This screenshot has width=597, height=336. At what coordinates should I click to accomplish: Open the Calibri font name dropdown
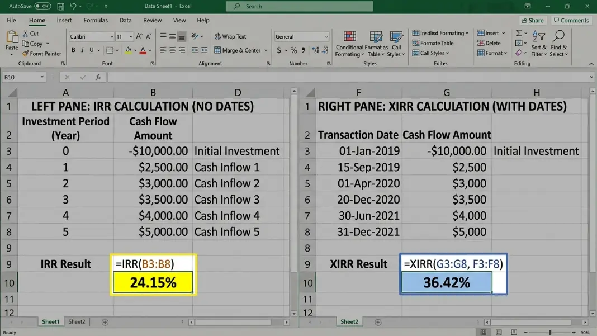112,37
